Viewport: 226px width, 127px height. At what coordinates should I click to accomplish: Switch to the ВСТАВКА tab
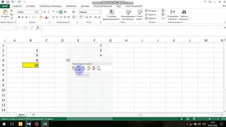pyautogui.click(x=30, y=6)
